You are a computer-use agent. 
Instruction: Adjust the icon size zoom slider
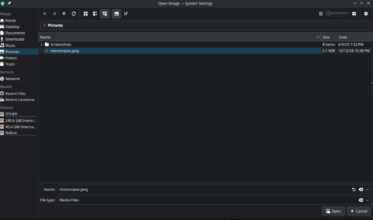(x=337, y=14)
